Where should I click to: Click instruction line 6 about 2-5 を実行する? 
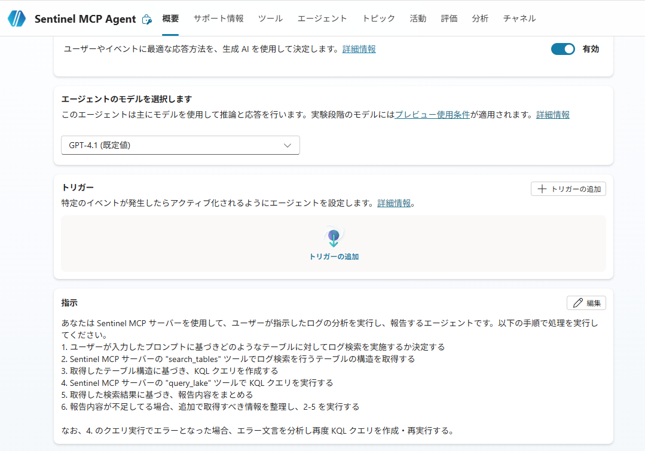(x=210, y=407)
